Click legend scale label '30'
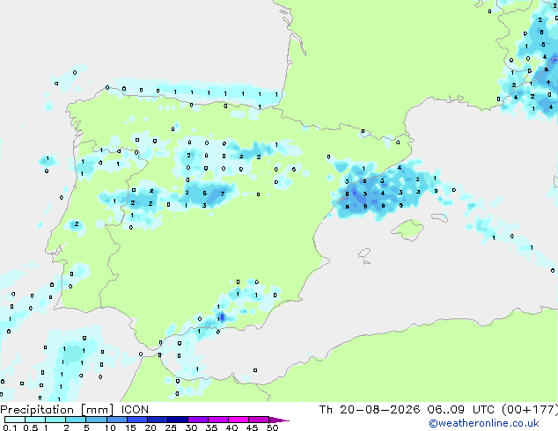Viewport: 558px width, 431px height. [191, 427]
